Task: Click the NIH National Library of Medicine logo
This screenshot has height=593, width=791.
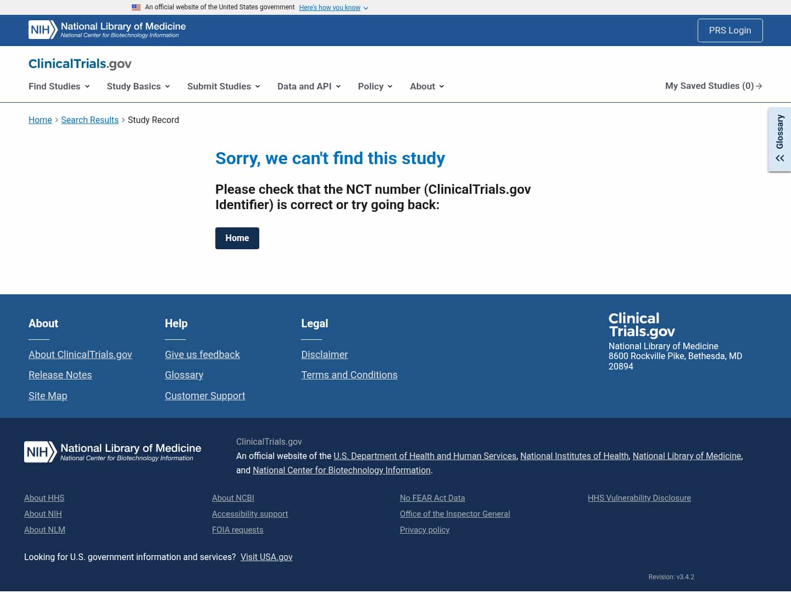Action: click(x=106, y=30)
